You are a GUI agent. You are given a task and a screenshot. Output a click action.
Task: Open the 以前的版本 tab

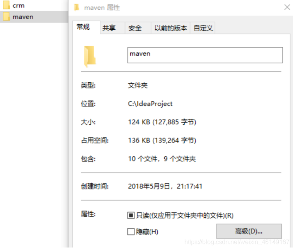pyautogui.click(x=170, y=28)
